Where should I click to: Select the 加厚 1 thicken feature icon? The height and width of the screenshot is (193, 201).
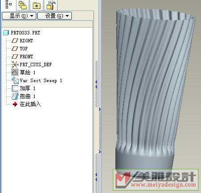pyautogui.click(x=15, y=88)
